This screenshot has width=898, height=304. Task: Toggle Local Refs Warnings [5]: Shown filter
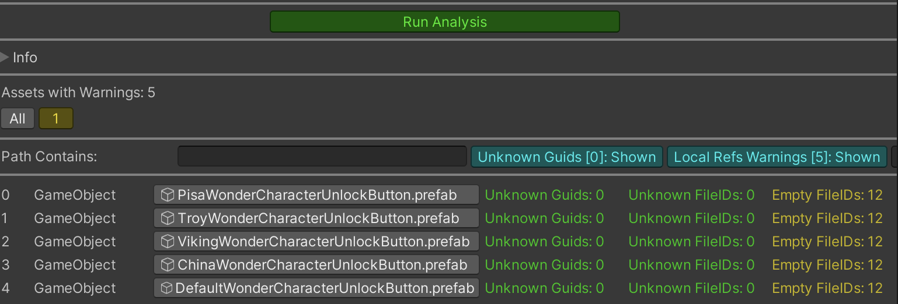[x=777, y=157]
